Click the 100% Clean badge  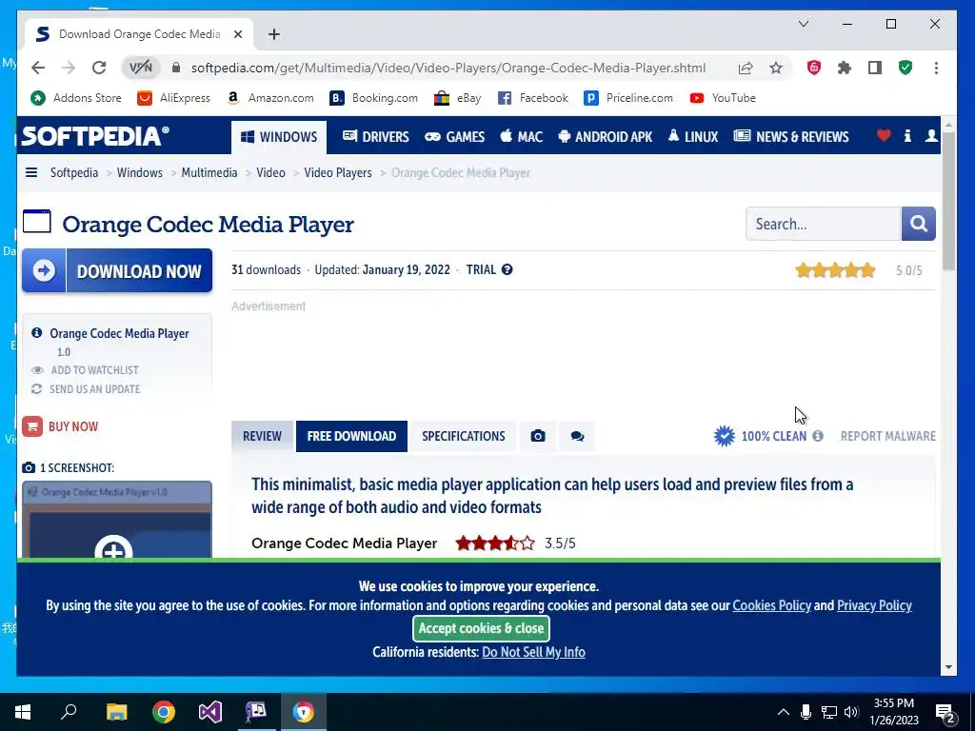click(760, 436)
